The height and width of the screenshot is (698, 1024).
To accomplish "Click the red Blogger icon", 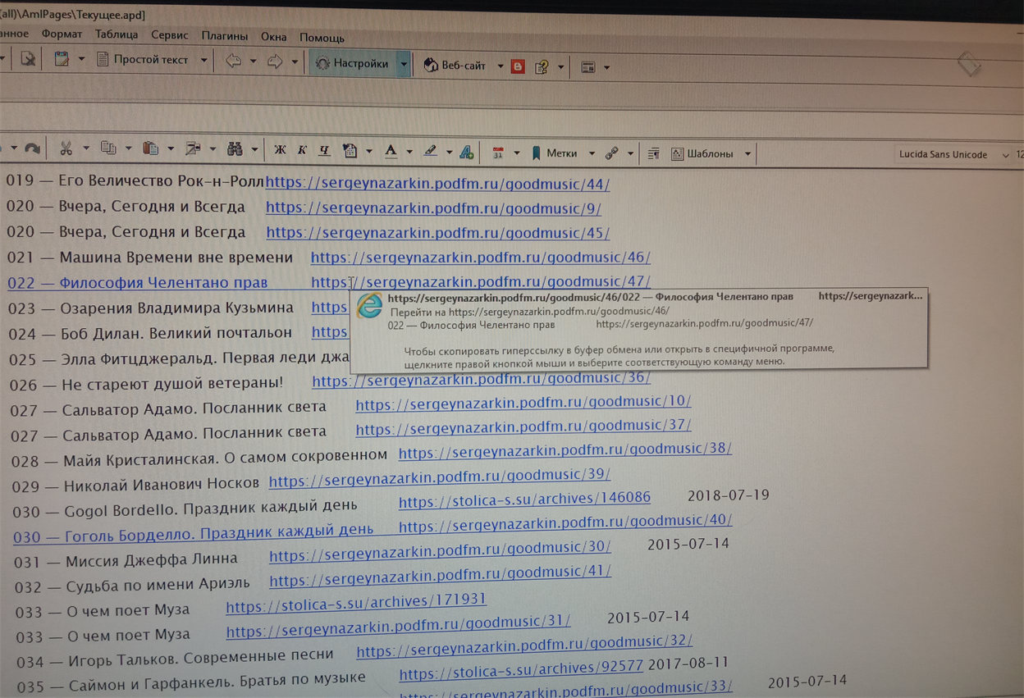I will (x=518, y=66).
